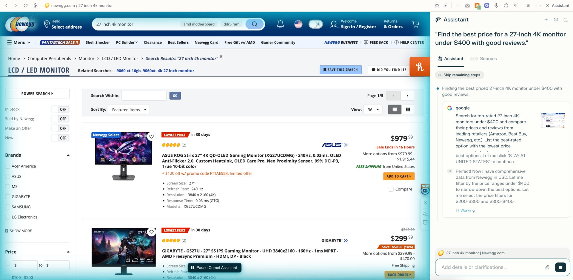573x280 pixels.
Task: Open the HELP CENTER link
Action: pyautogui.click(x=409, y=42)
